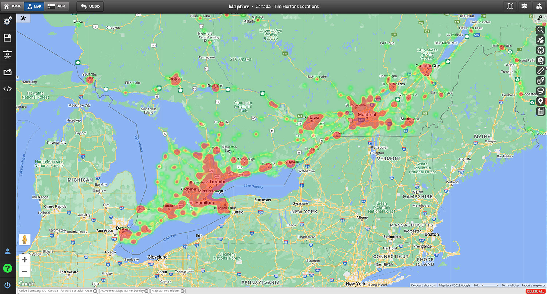Switch to satellite view icon

(540, 40)
